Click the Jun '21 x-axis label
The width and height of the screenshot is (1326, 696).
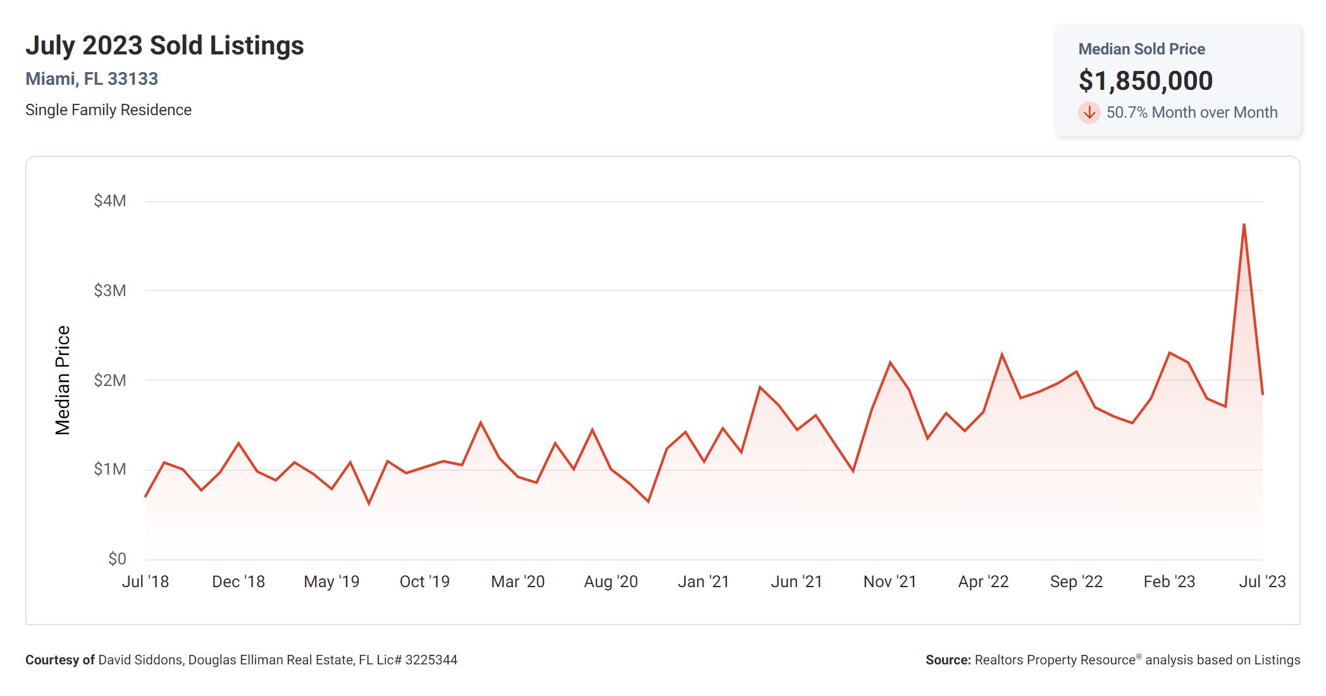(796, 581)
